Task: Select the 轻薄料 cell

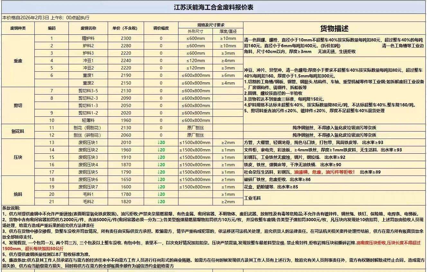Action: pos(88,120)
